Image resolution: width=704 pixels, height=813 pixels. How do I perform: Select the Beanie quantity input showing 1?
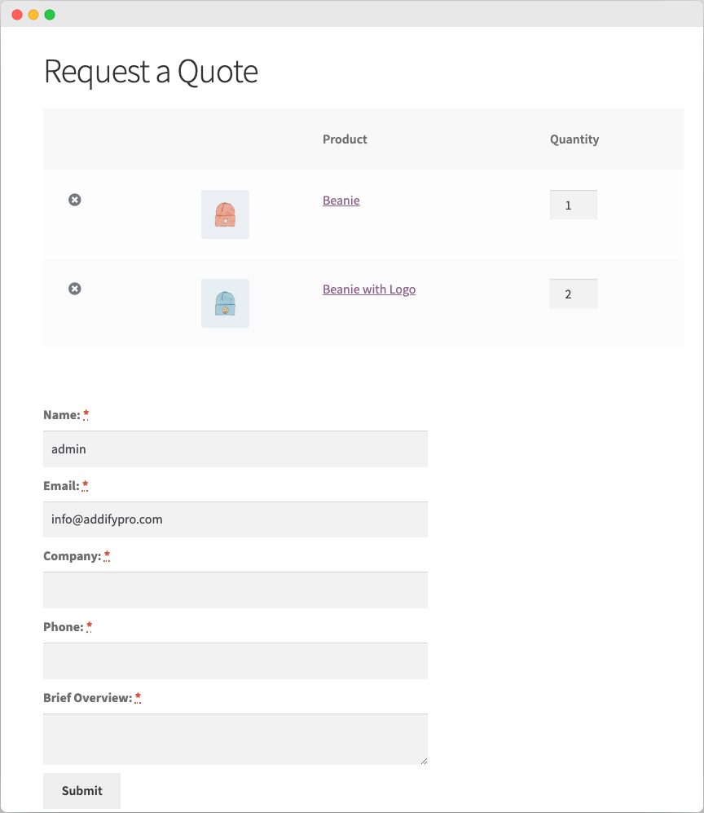pos(573,204)
